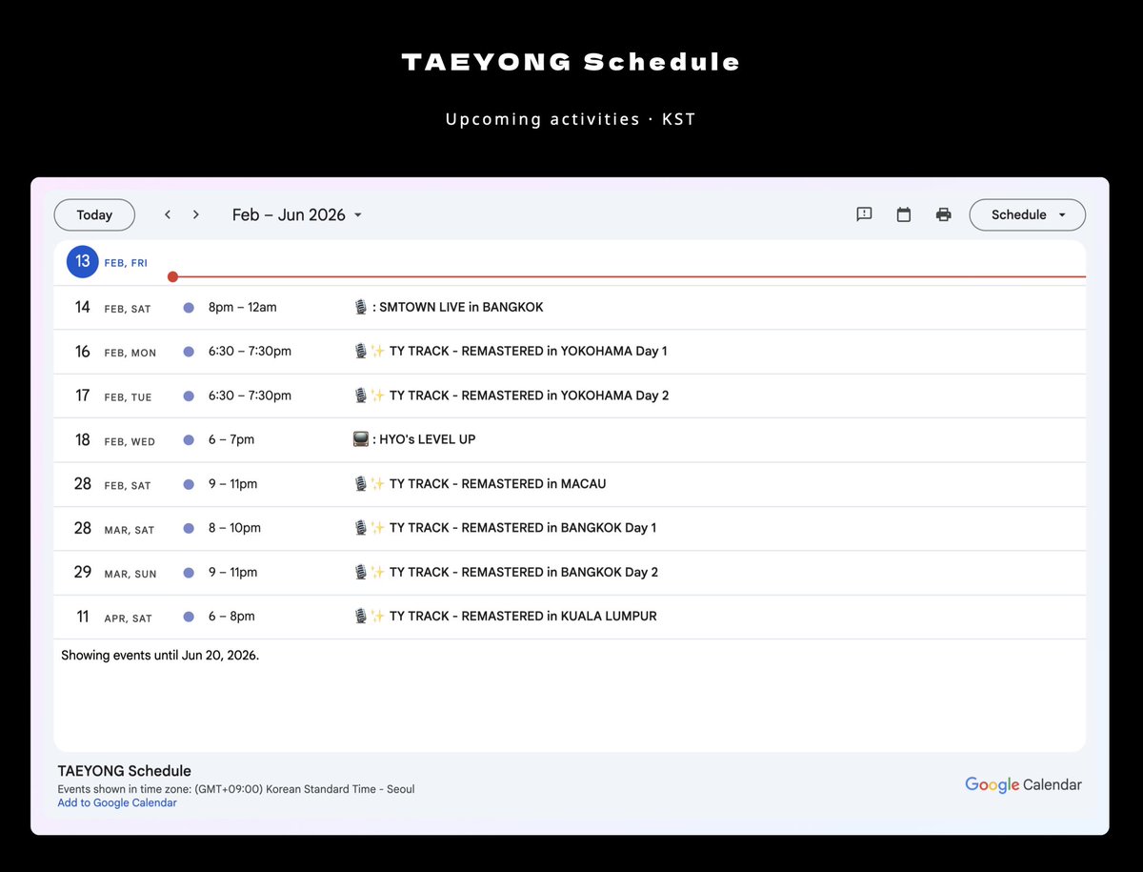The height and width of the screenshot is (872, 1143).
Task: Open the Schedule view dropdown
Action: coord(1027,214)
